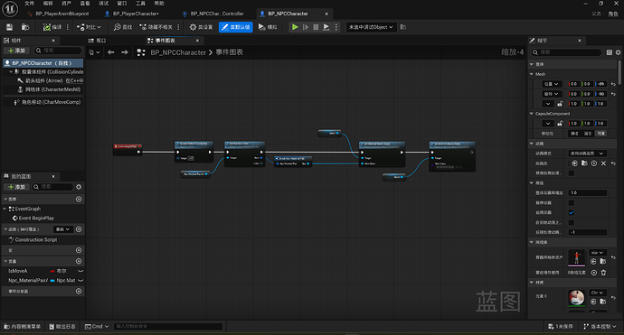
Task: Select Construction Script function
Action: click(x=33, y=240)
